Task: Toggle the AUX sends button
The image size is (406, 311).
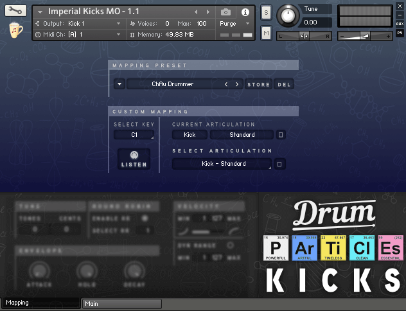Action: 400,24
